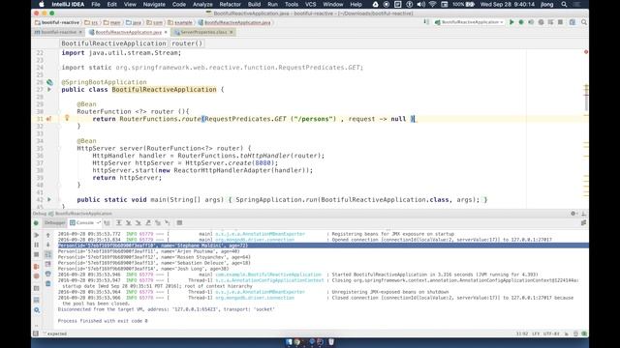Image resolution: width=620 pixels, height=348 pixels.
Task: Open Project Structure icon in the toolbar
Action: coord(573,22)
